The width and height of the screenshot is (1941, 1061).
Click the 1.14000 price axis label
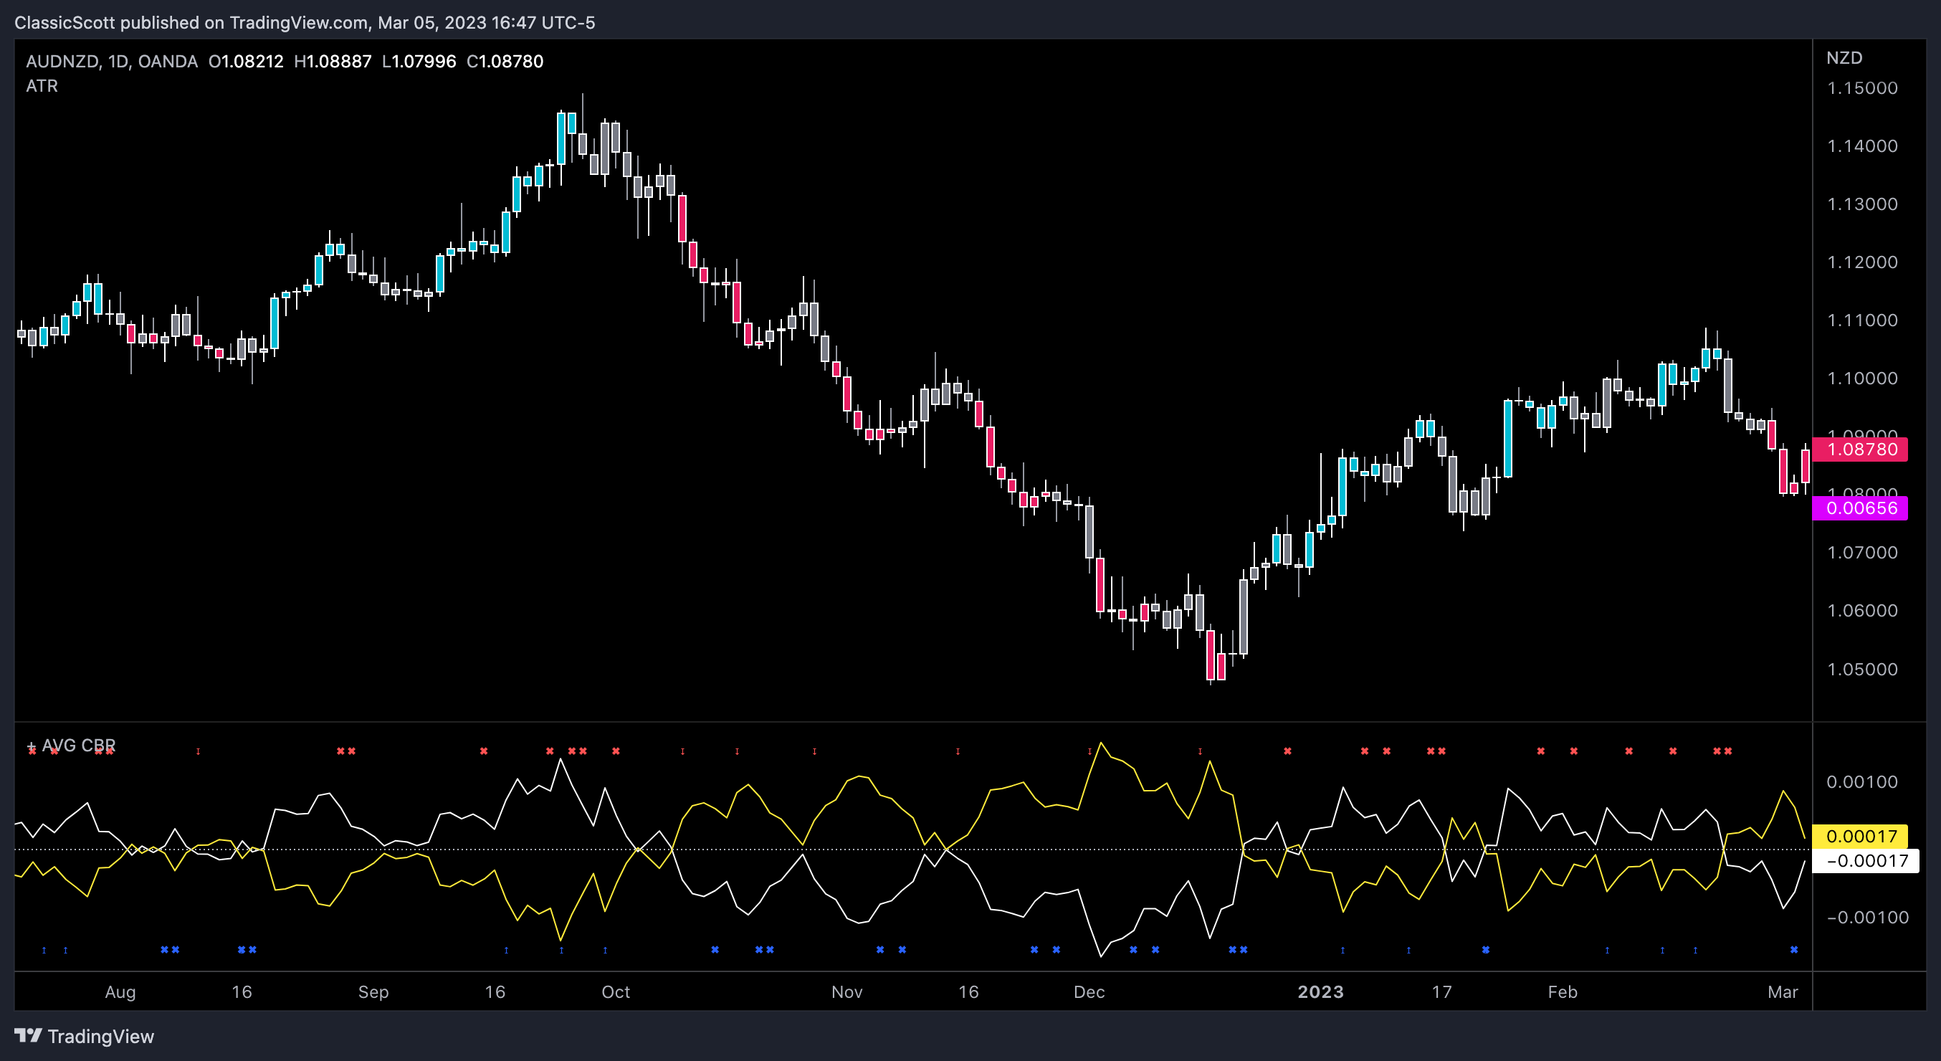[1862, 146]
